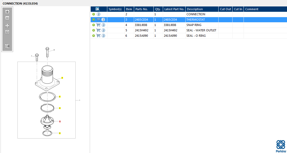Open info icon for SEAL - O RING
287x153 pixels.
click(103, 36)
